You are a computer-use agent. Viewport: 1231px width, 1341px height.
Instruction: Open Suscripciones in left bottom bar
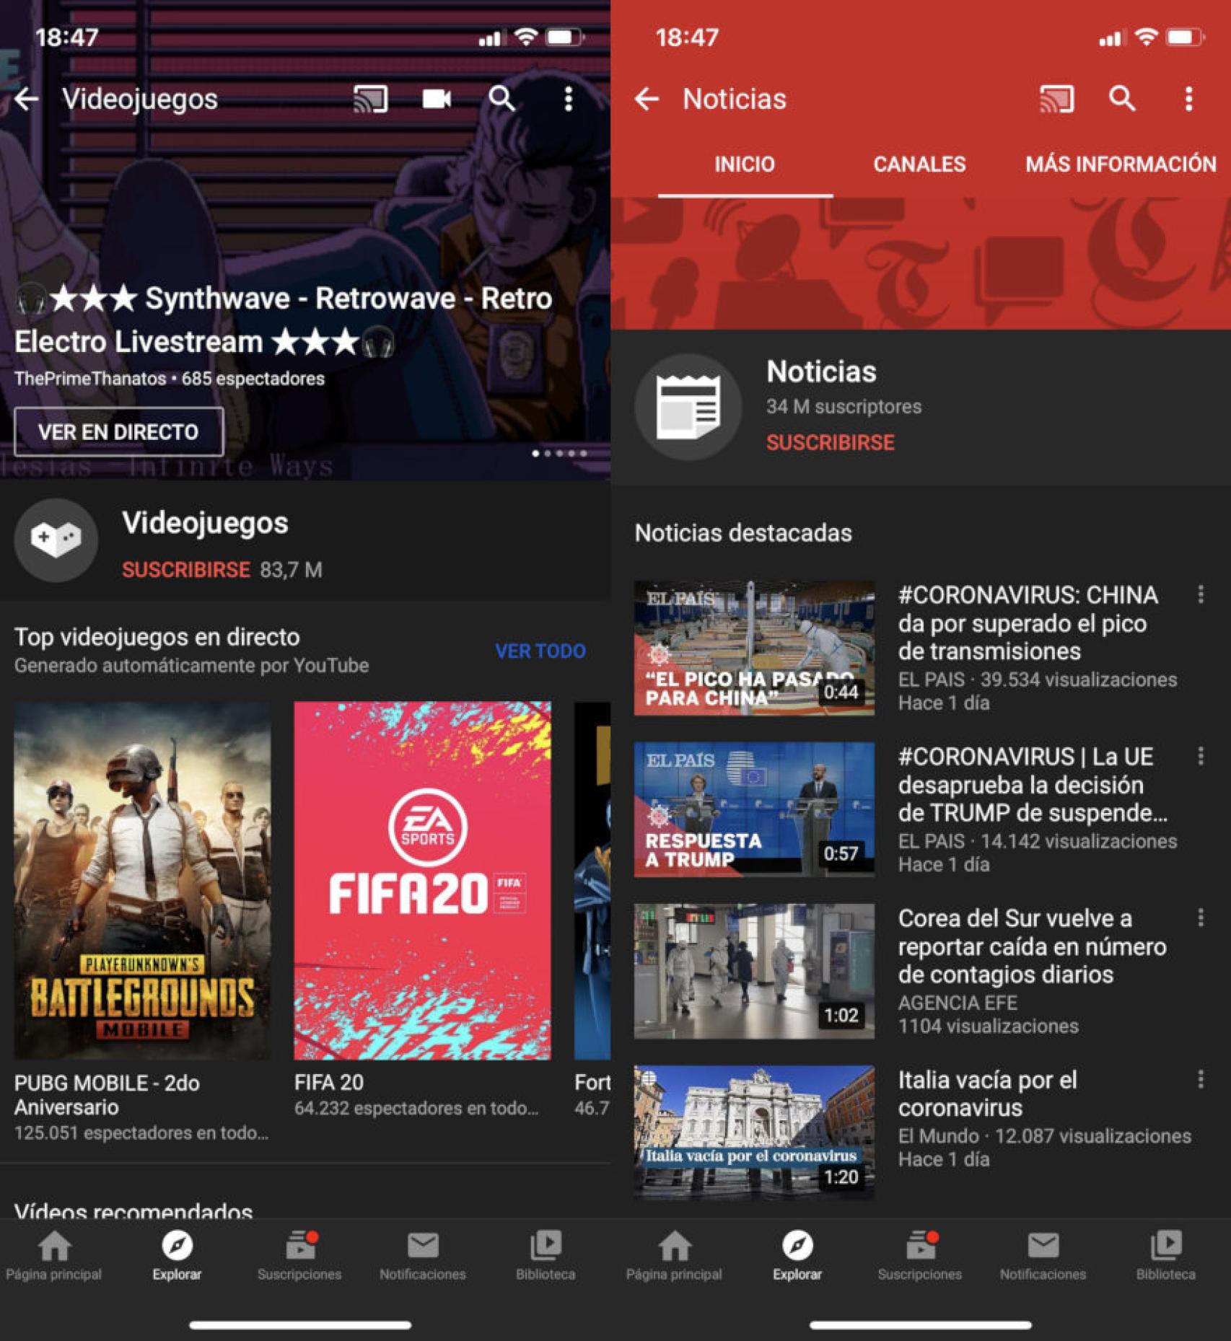pyautogui.click(x=299, y=1256)
